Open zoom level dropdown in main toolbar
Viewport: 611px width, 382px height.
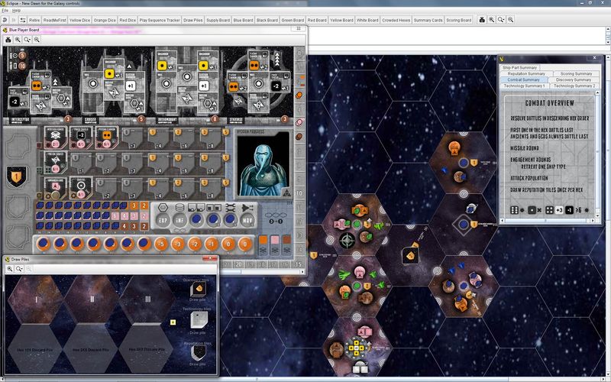pos(501,20)
